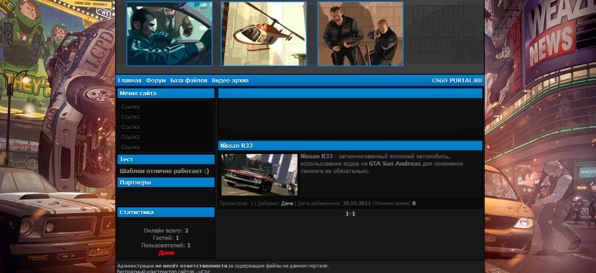Open the Nissan R33 entry title
The height and width of the screenshot is (273, 596).
(x=237, y=146)
